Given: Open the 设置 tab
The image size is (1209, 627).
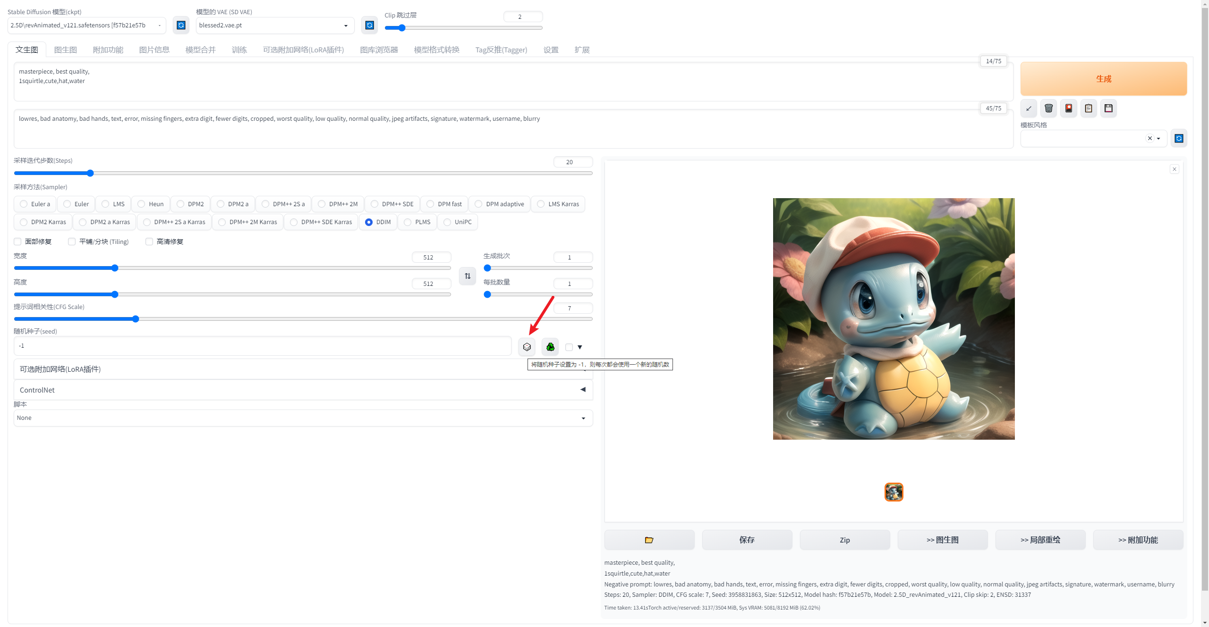Looking at the screenshot, I should 551,50.
